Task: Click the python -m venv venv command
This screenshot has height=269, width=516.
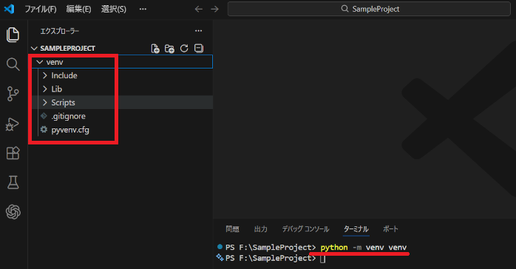Action: (x=364, y=248)
